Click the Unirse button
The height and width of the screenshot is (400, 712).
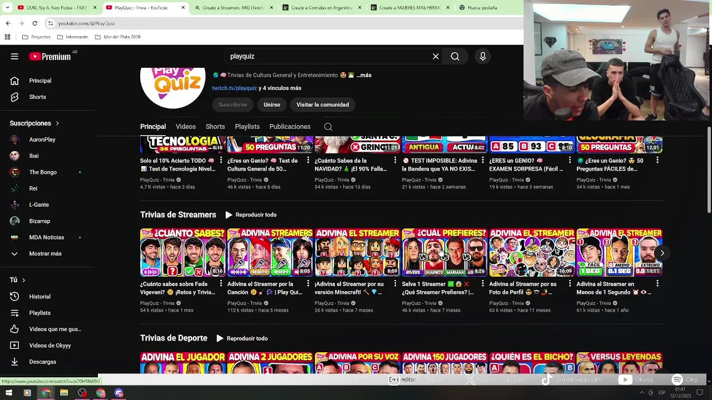[x=272, y=104]
